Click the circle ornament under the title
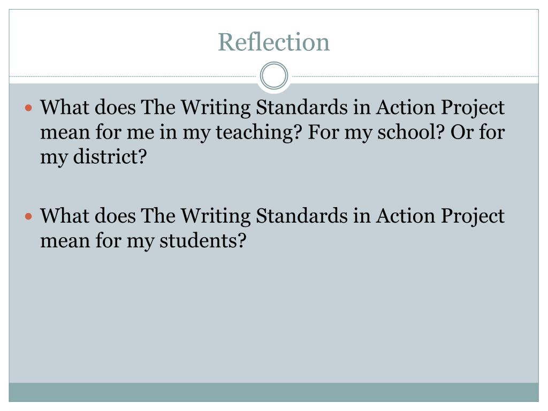 tap(274, 76)
